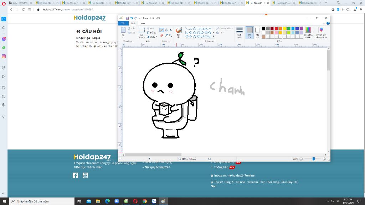Click the Nội quy hoidap247 link

coord(157,167)
